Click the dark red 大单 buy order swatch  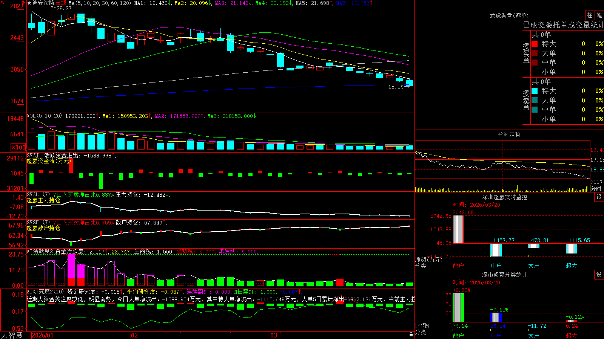pos(535,53)
